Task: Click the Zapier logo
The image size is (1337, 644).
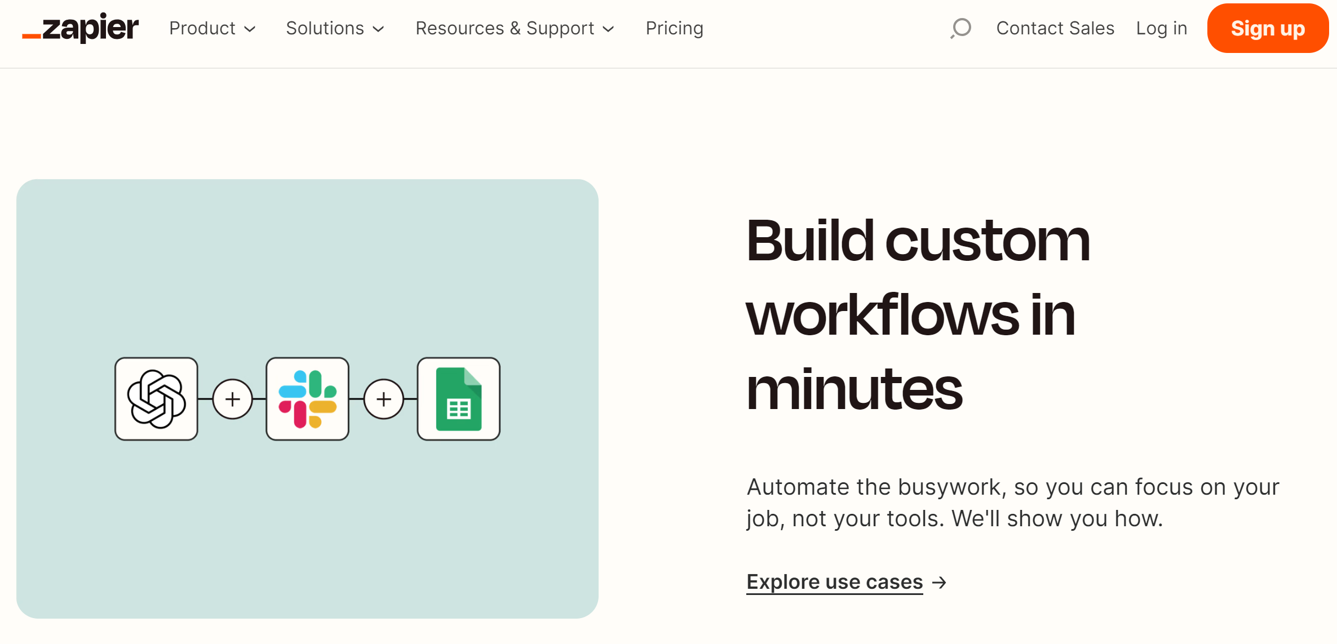Action: (81, 28)
